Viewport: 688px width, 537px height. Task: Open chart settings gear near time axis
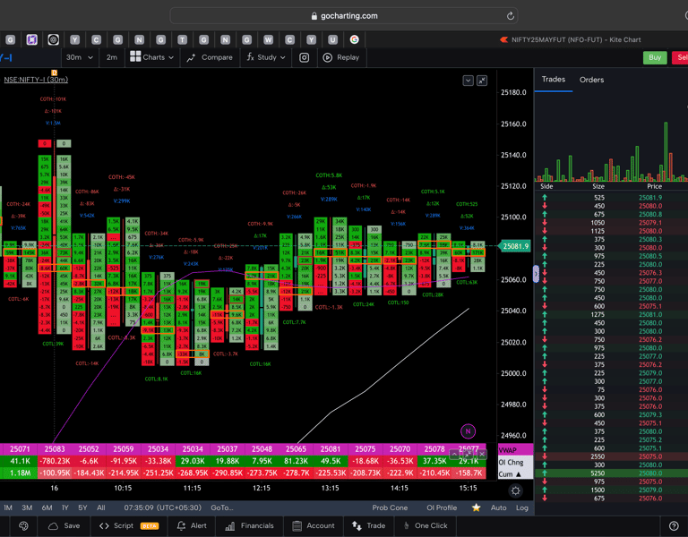(516, 490)
